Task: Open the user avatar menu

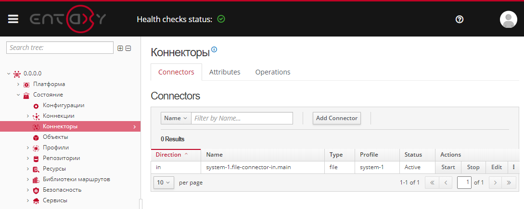Action: (508, 19)
